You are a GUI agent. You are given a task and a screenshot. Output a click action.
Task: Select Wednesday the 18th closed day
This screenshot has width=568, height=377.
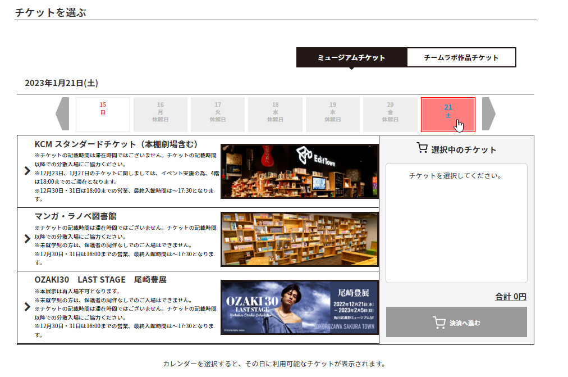click(276, 114)
